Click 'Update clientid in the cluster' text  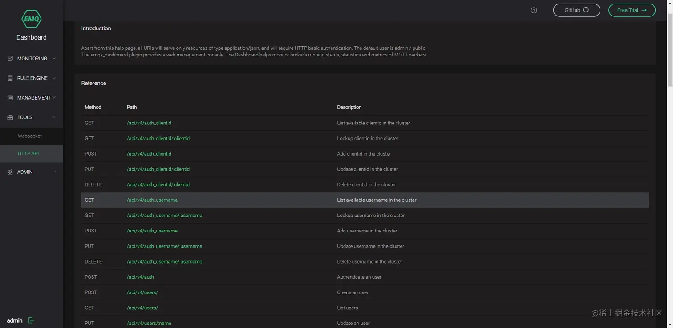tap(368, 169)
